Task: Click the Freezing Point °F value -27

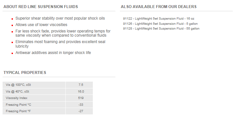Action: [81, 111]
